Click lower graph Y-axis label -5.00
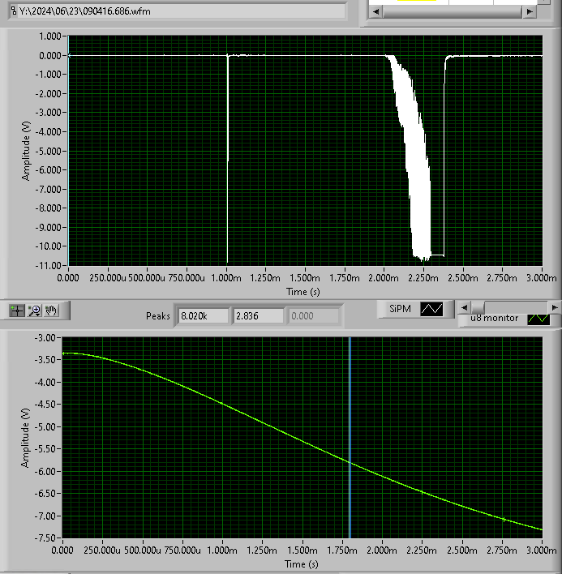The image size is (562, 574). click(45, 426)
